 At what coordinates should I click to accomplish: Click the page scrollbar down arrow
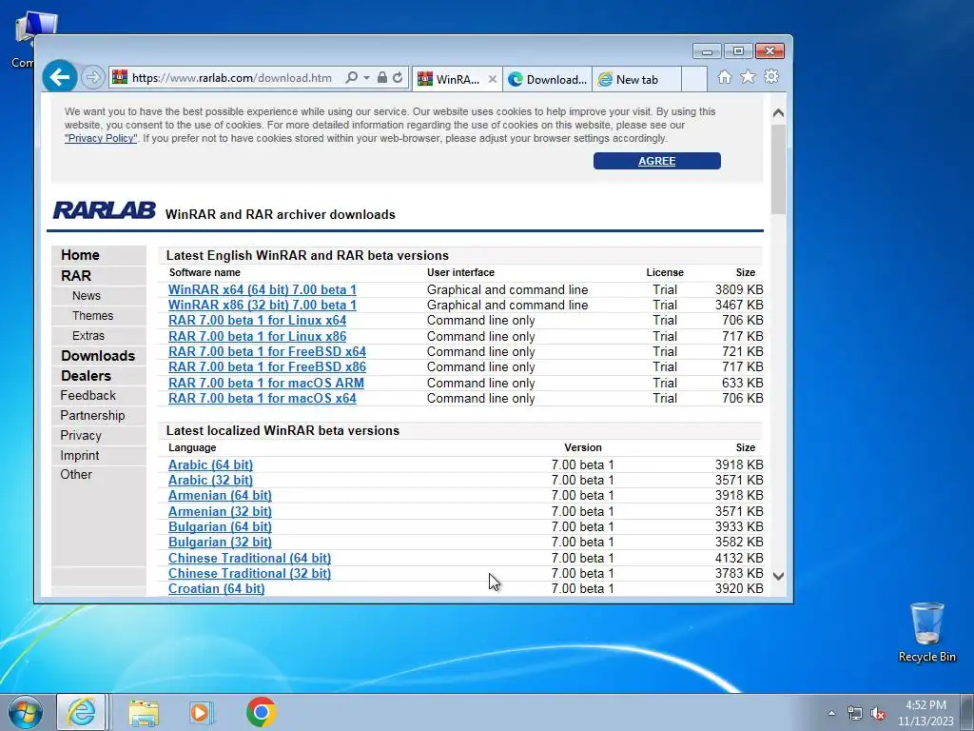(778, 576)
